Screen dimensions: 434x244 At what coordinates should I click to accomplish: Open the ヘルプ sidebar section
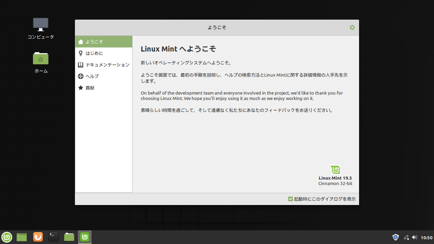104,76
